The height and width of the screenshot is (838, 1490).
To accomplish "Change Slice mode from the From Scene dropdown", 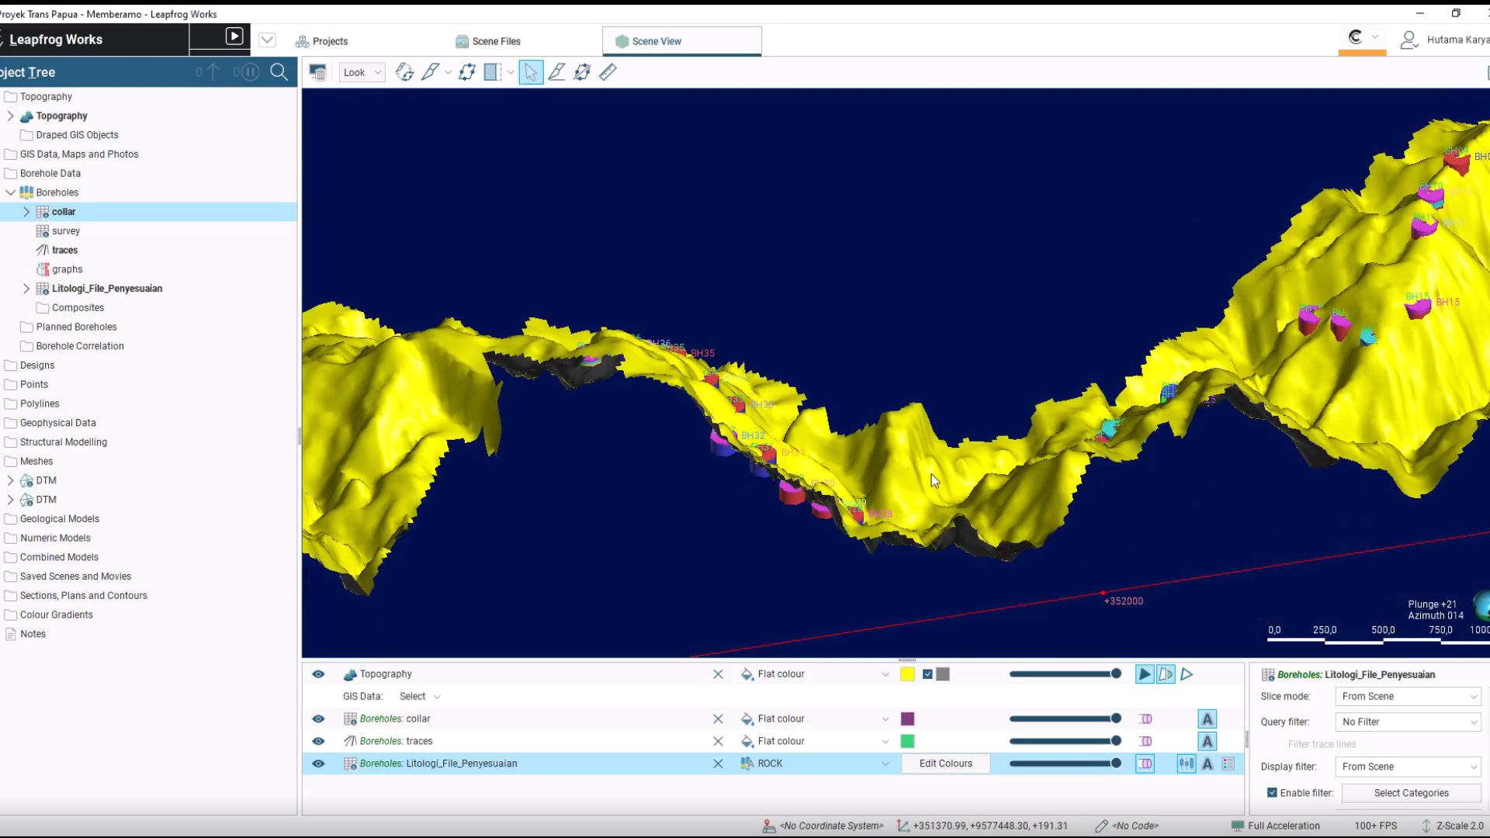I will click(1407, 696).
